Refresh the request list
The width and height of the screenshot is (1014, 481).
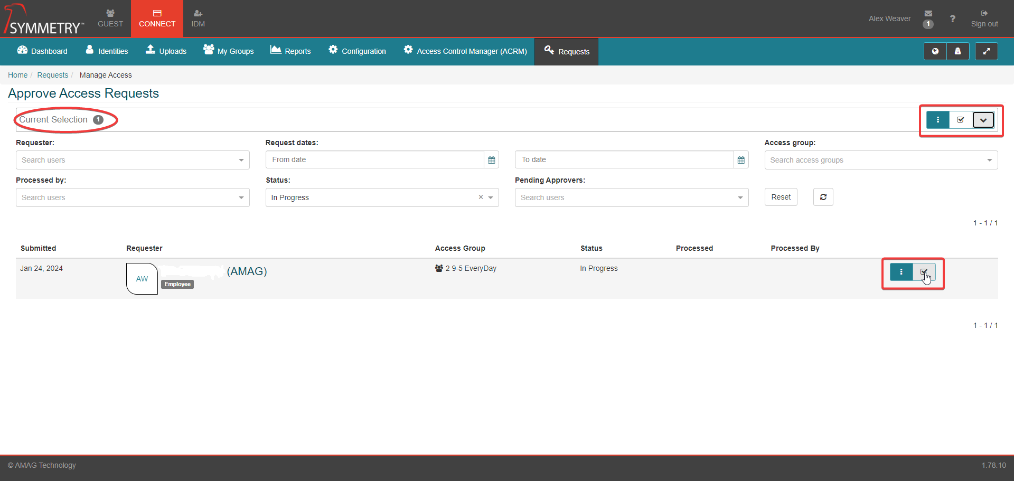(823, 197)
